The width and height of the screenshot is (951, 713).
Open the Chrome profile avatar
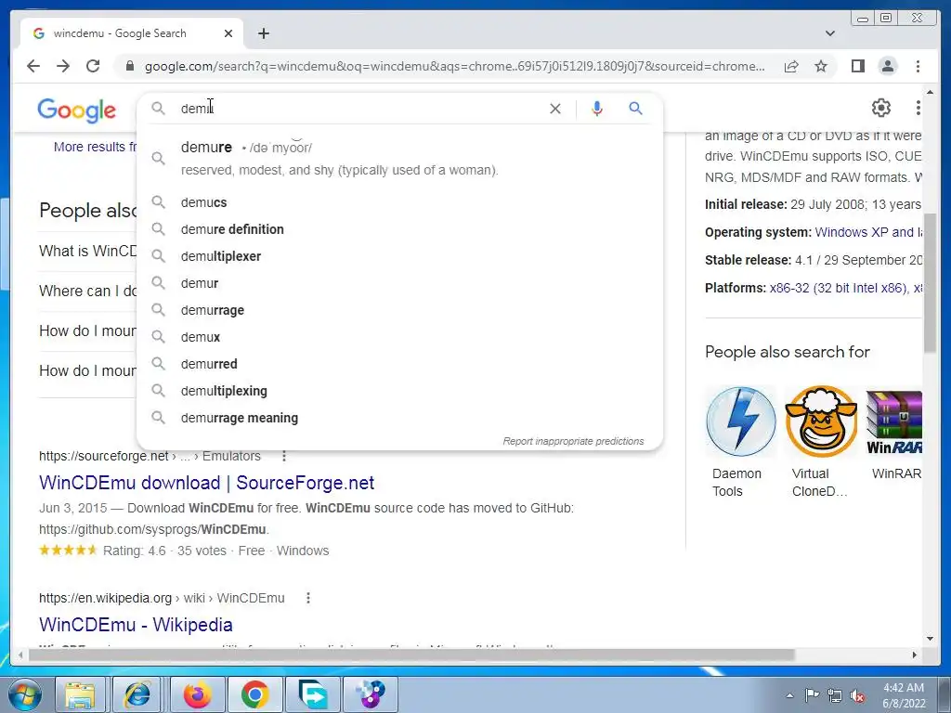click(887, 66)
